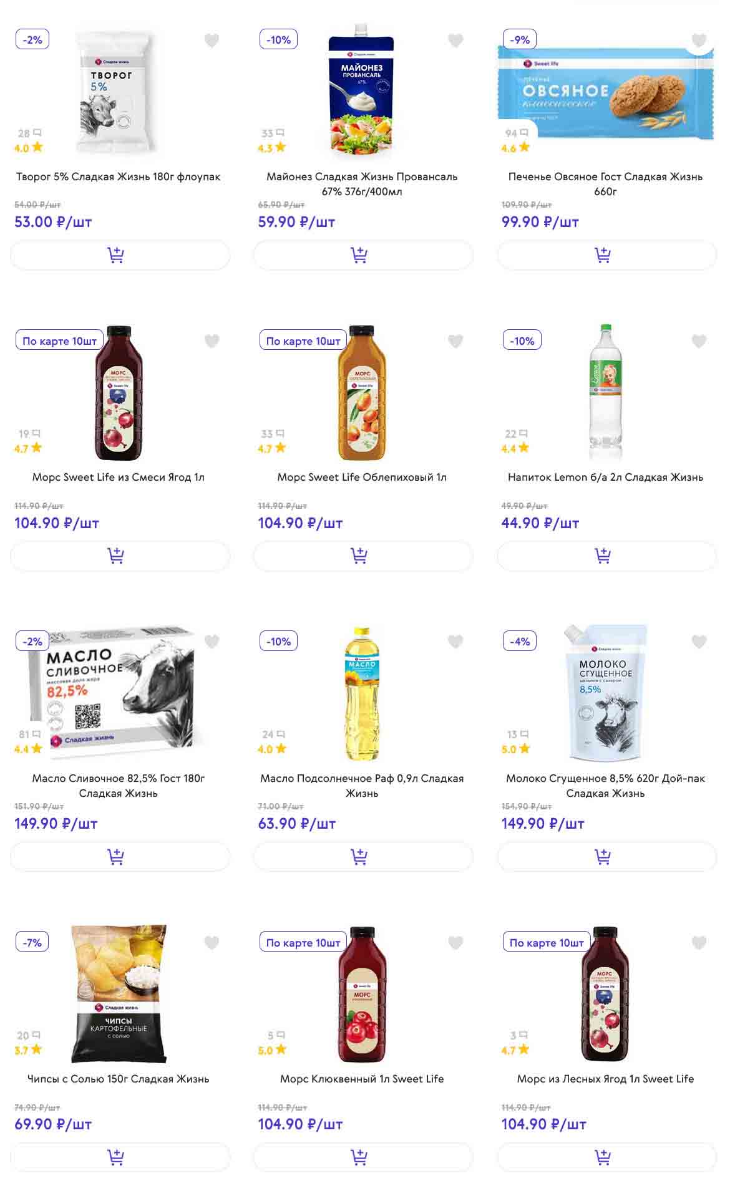The image size is (740, 1191).
Task: Open Морс Sweet Life из Смеси Ягод link
Action: pyautogui.click(x=119, y=477)
